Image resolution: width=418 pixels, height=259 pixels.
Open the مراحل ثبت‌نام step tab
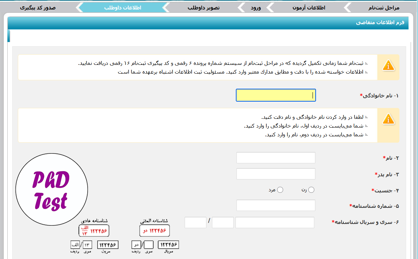pyautogui.click(x=384, y=8)
